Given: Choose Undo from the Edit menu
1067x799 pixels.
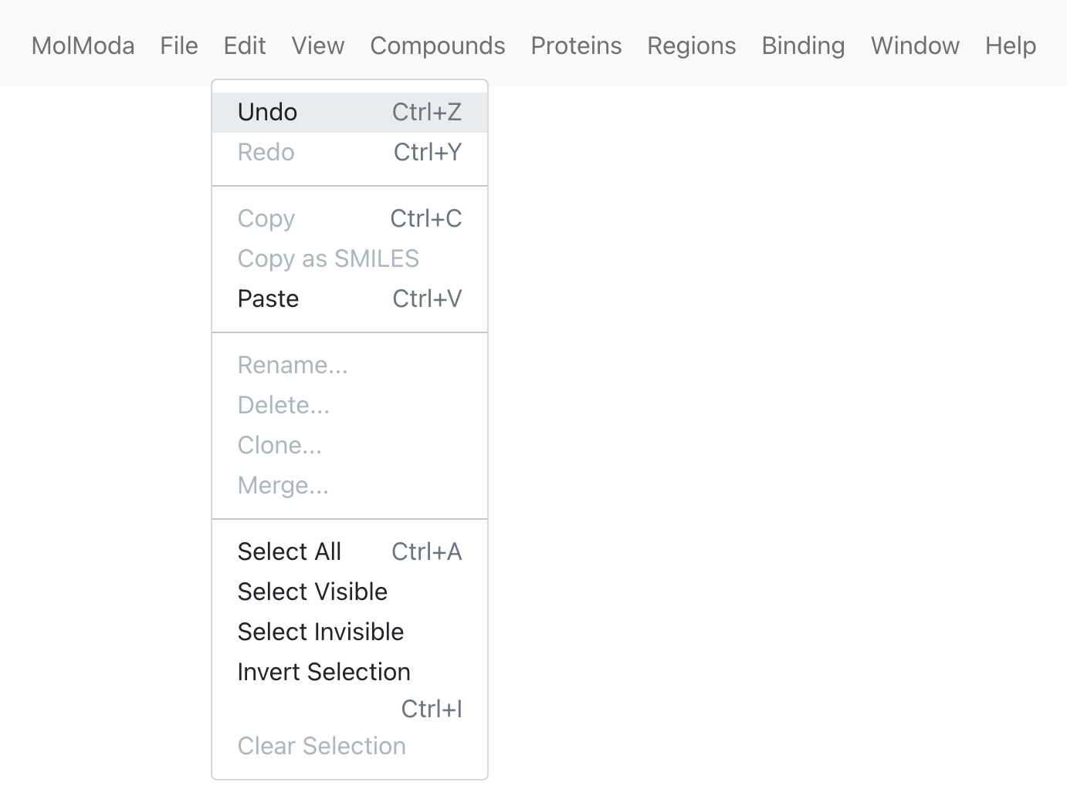Looking at the screenshot, I should [x=350, y=113].
